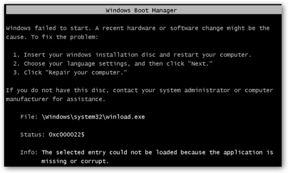The height and width of the screenshot is (173, 288).
Task: Click the "Next." quoted word
Action: tap(200, 63)
